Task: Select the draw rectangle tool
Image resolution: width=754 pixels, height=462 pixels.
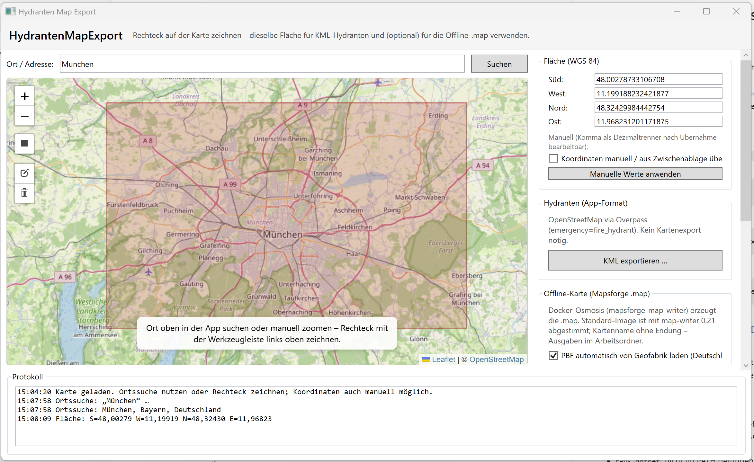Action: tap(24, 143)
